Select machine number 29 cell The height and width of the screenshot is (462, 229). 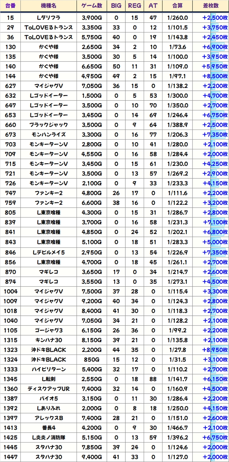click(x=10, y=27)
